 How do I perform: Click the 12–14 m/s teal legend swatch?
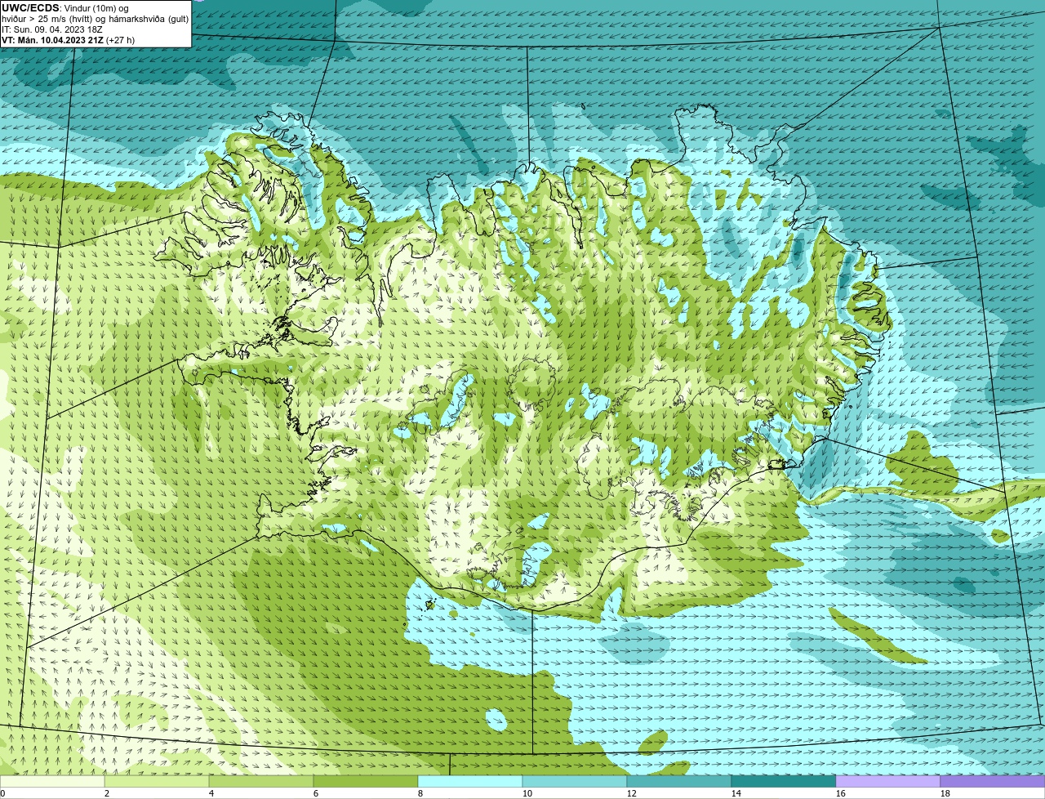(x=679, y=781)
